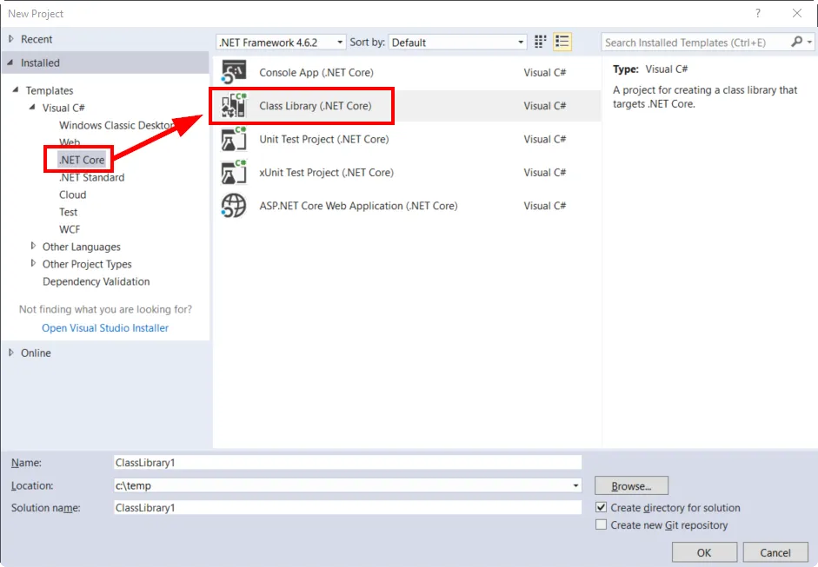Expand the Other Languages node
Viewport: 818px width, 567px height.
click(x=33, y=246)
